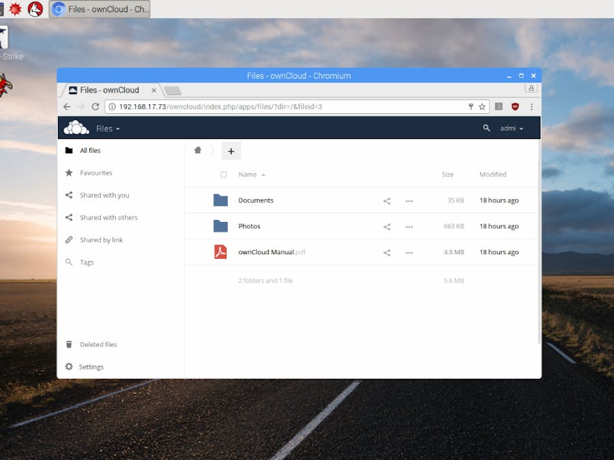Image resolution: width=614 pixels, height=460 pixels.
Task: Click the red starburst panel icon
Action: click(x=15, y=9)
